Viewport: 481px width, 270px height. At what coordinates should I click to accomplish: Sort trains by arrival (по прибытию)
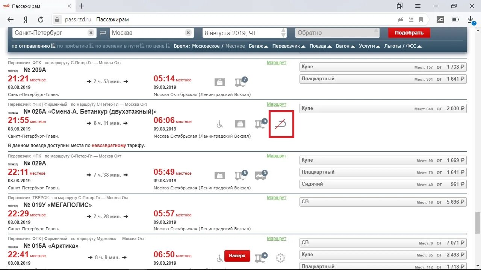(x=75, y=46)
